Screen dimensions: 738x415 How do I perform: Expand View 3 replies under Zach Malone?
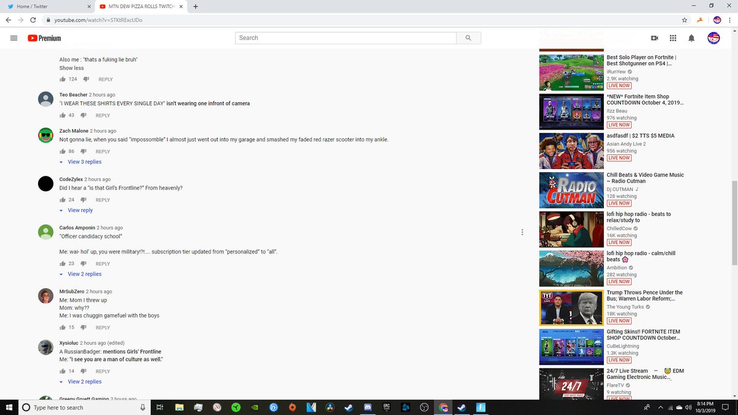click(x=81, y=162)
